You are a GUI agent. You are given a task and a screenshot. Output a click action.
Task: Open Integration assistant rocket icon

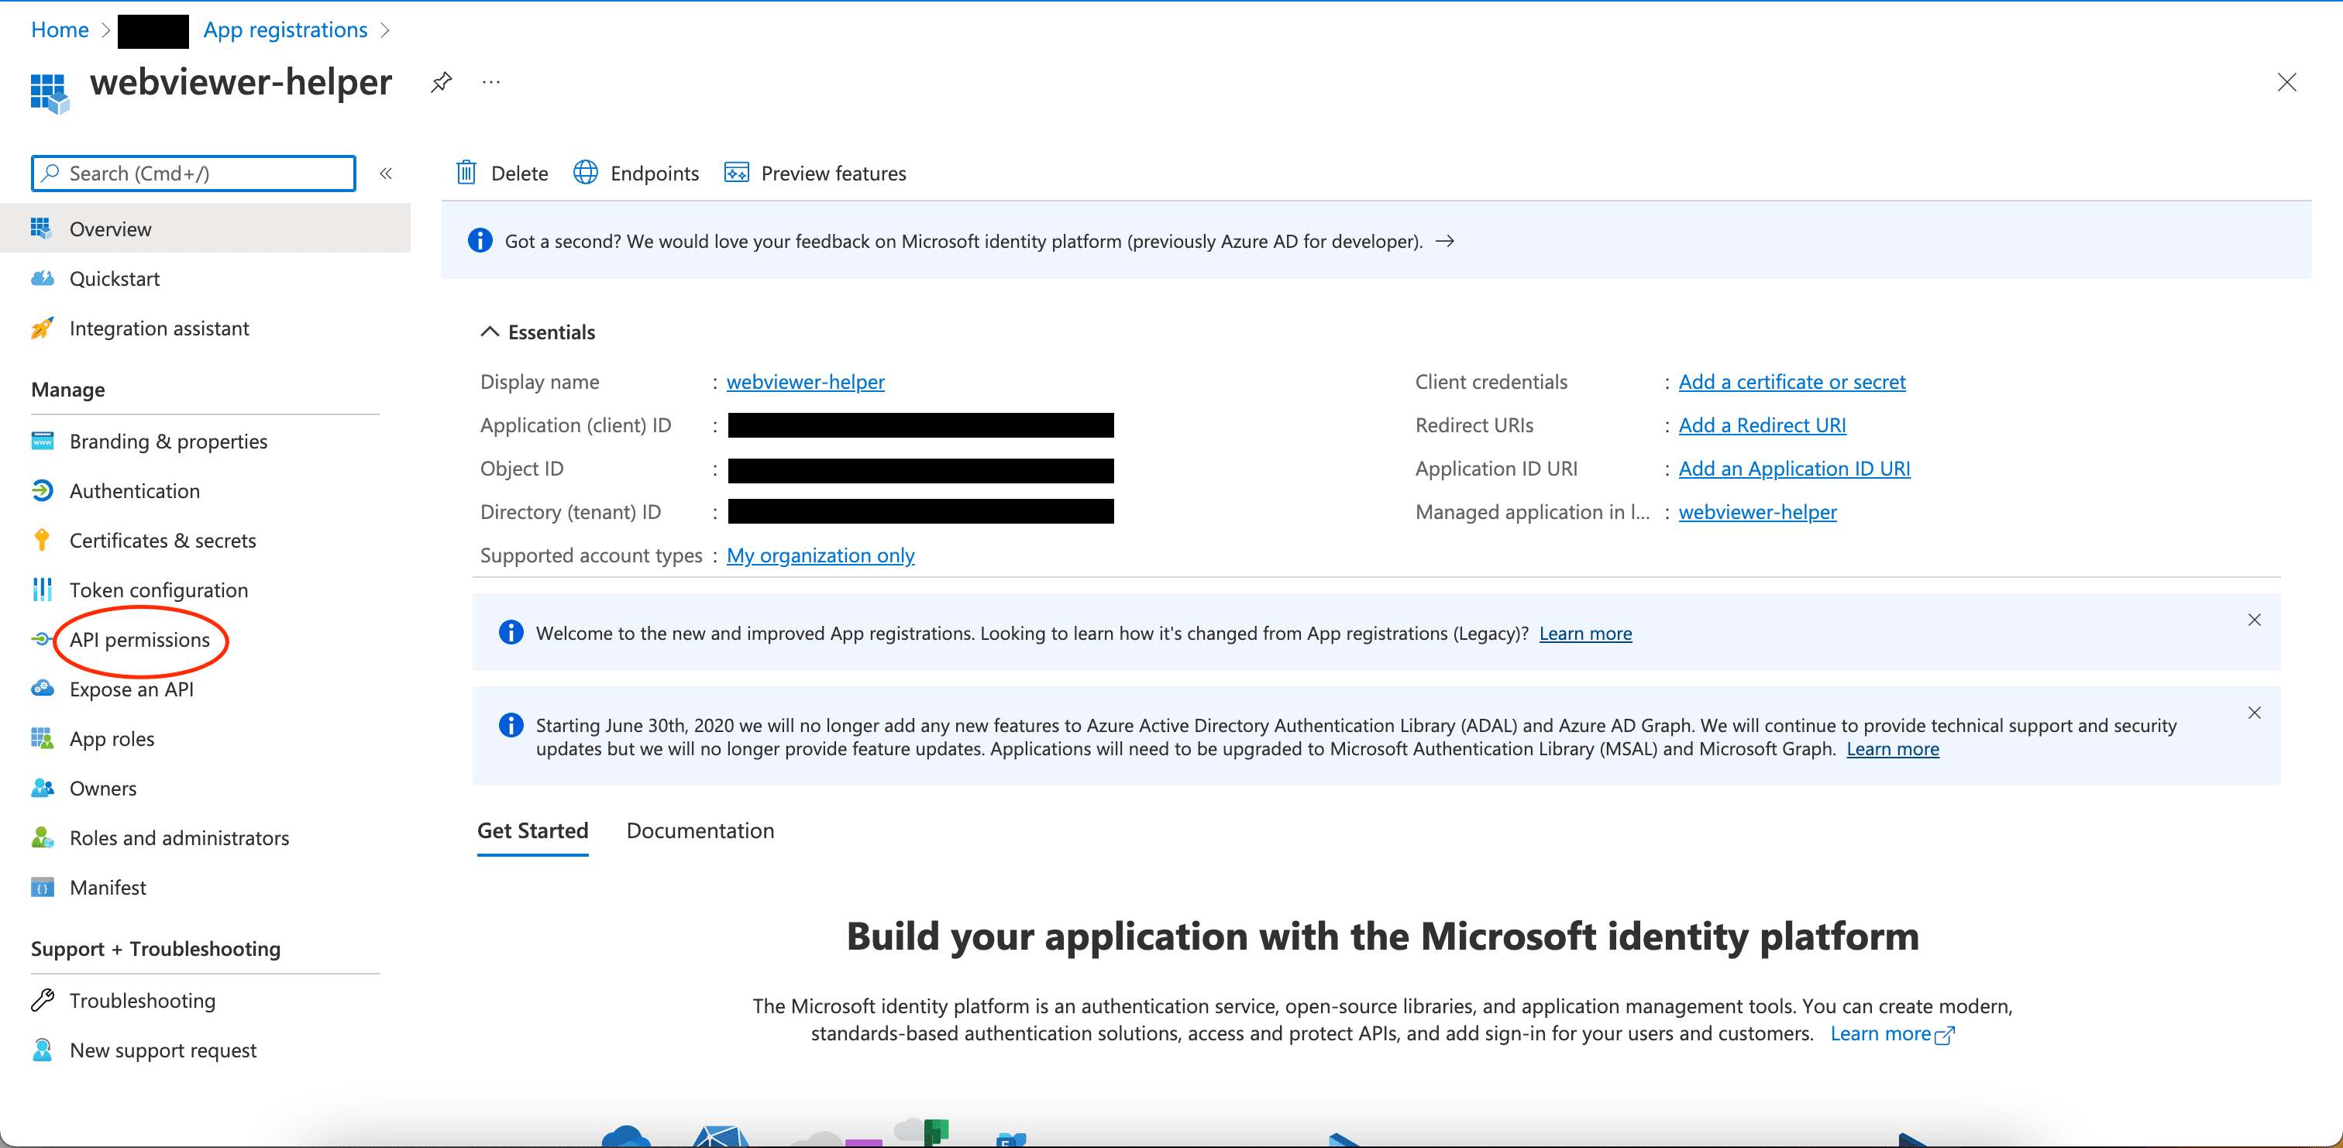[x=42, y=328]
